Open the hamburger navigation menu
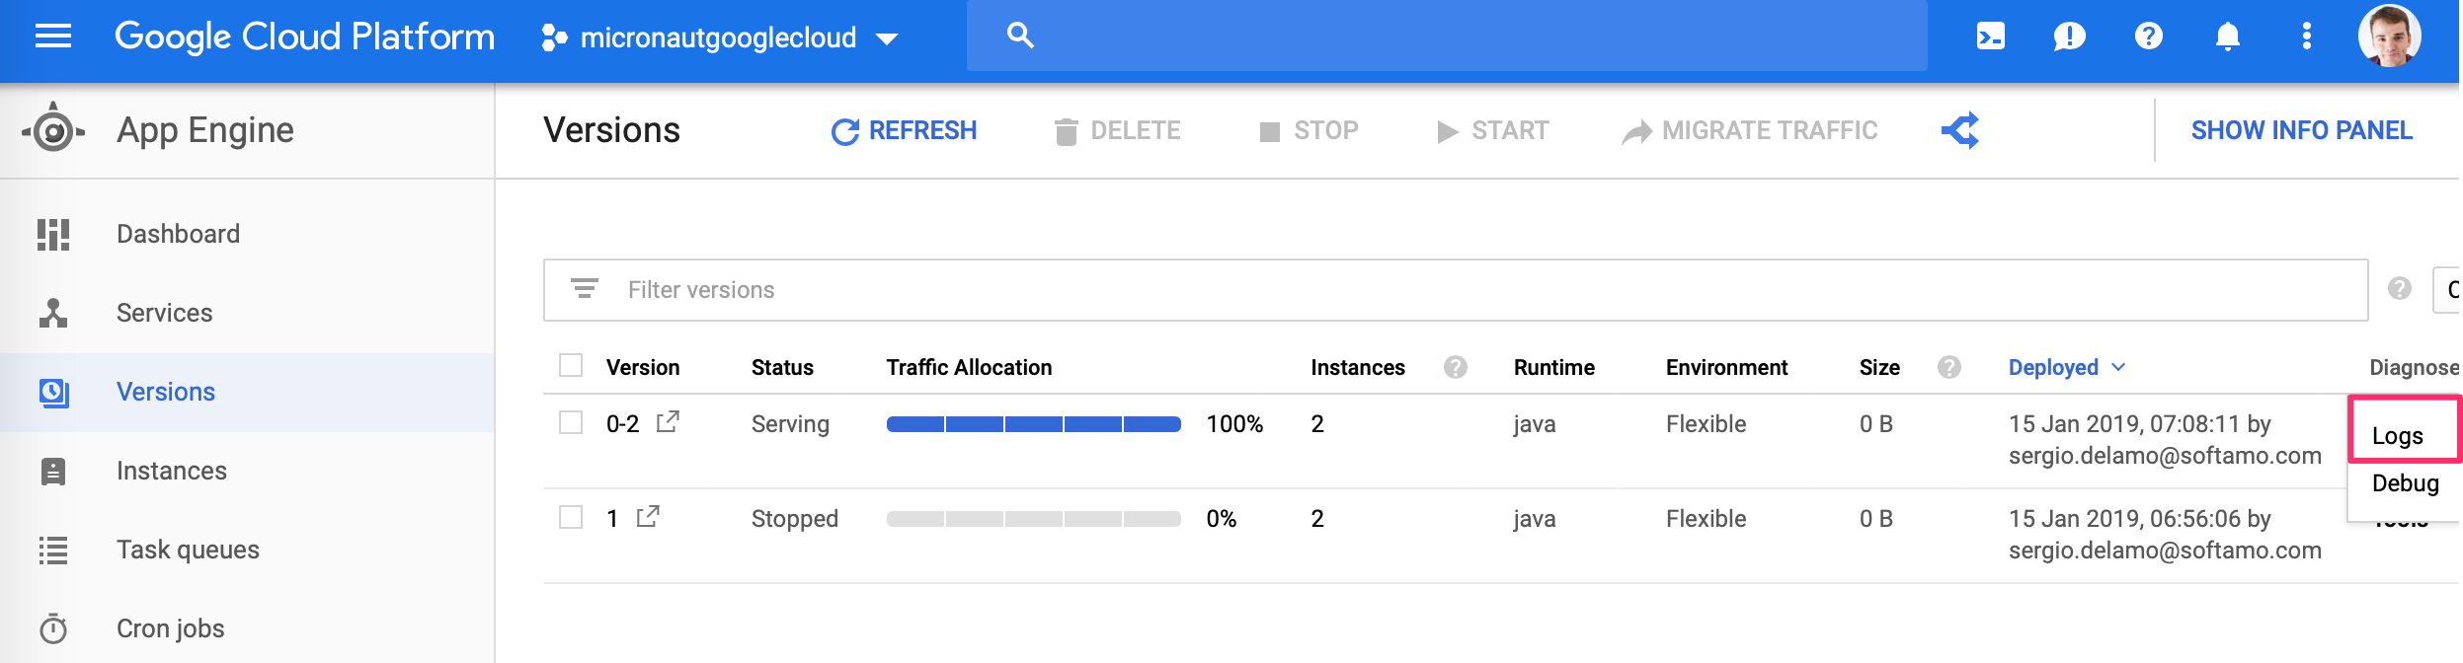This screenshot has height=663, width=2463. tap(53, 37)
